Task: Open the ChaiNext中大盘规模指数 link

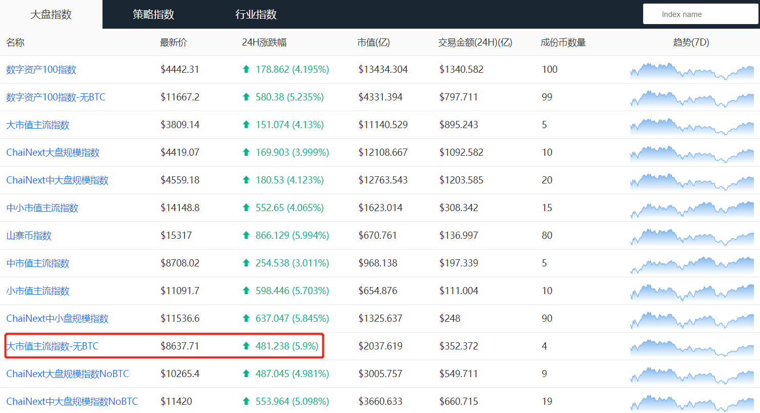Action: 57,180
